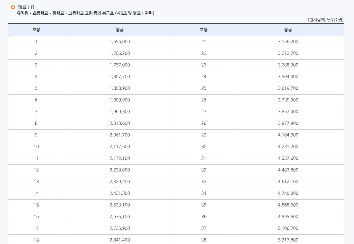Image resolution: width=354 pixels, height=244 pixels.
Task: Select salary cell 4,740,000
Action: coord(288,193)
